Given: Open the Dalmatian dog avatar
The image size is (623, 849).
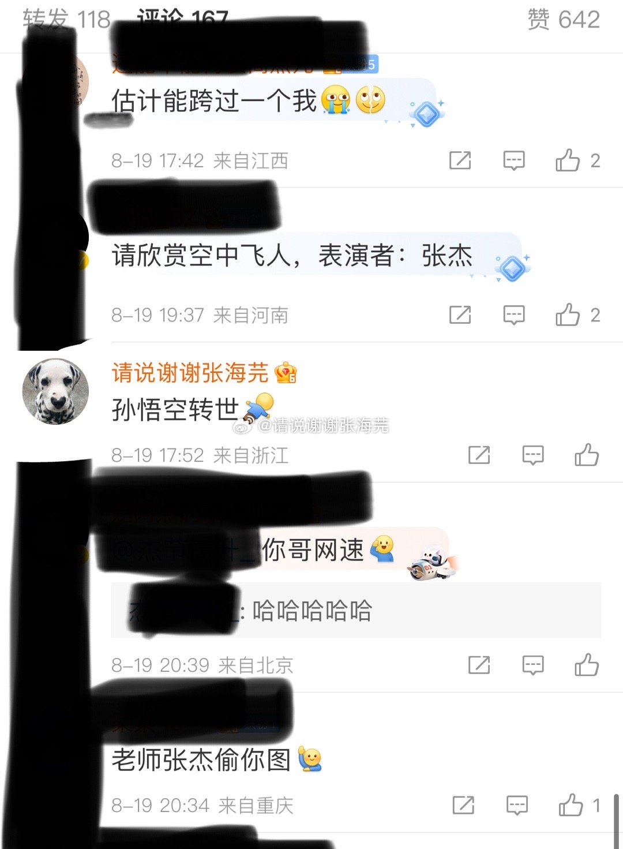Looking at the screenshot, I should pyautogui.click(x=55, y=391).
